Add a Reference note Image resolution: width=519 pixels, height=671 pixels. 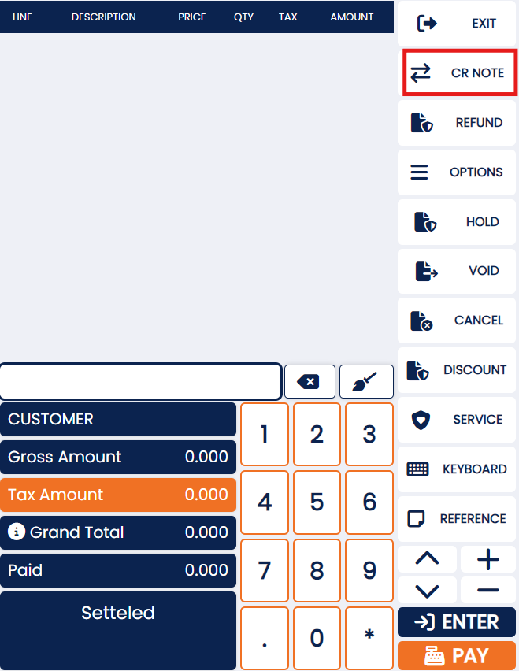(x=457, y=519)
